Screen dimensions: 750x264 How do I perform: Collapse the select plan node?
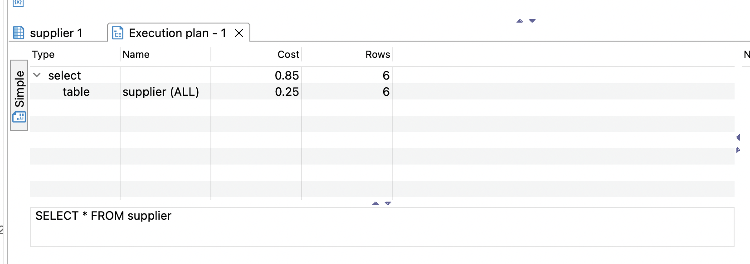pyautogui.click(x=37, y=75)
